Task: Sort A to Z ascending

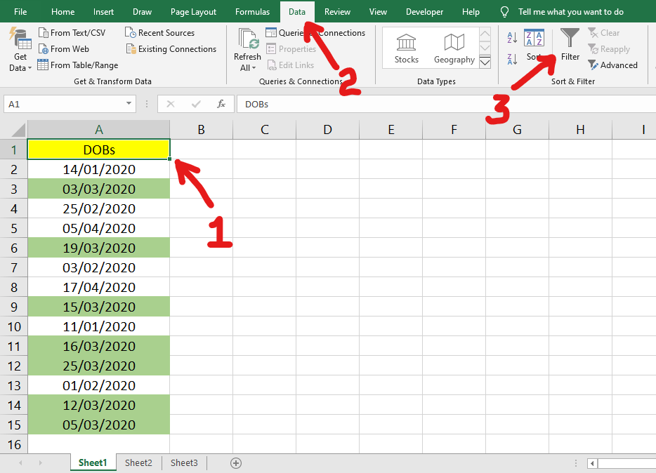Action: coord(512,37)
